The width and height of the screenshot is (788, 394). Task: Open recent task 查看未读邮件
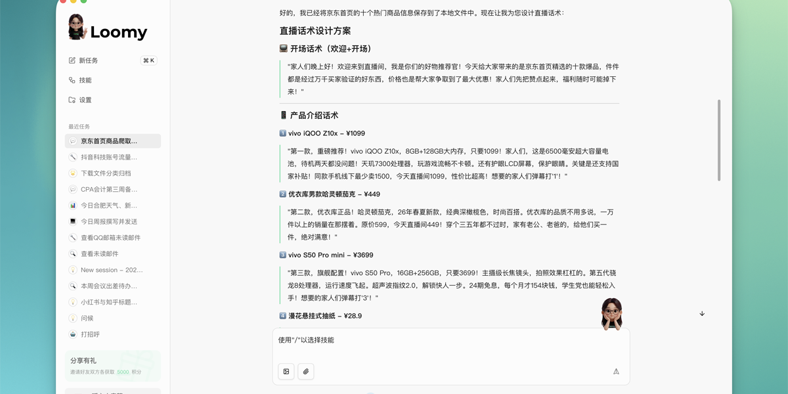point(113,253)
